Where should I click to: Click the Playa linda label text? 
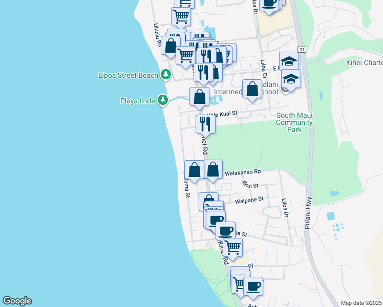138,101
